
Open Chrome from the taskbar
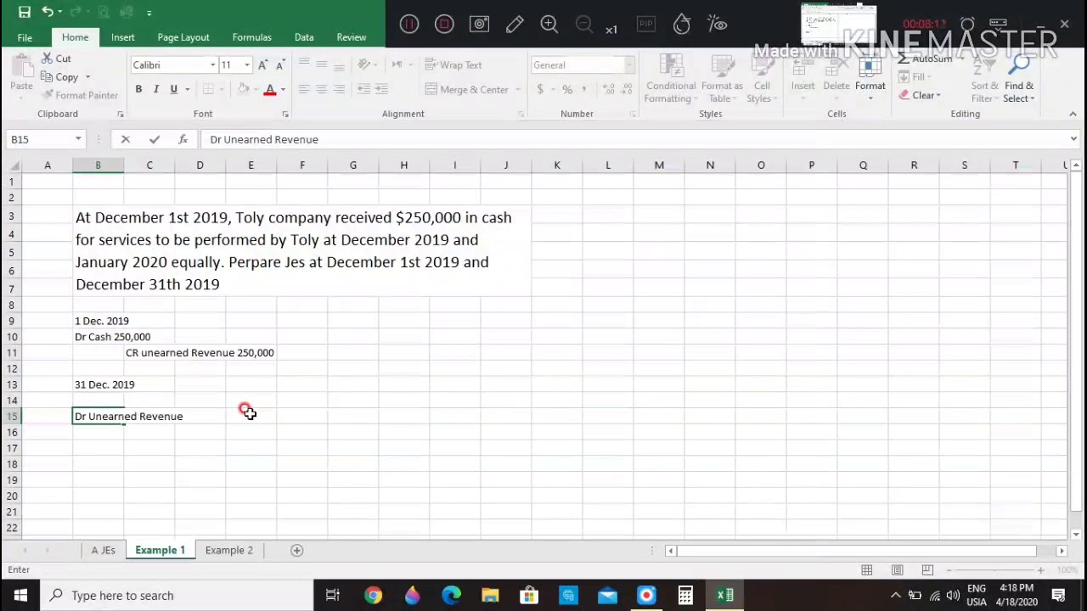tap(373, 596)
